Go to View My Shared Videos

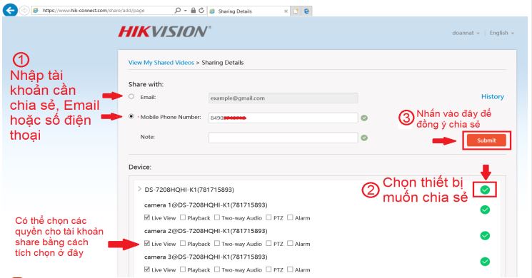coord(161,63)
